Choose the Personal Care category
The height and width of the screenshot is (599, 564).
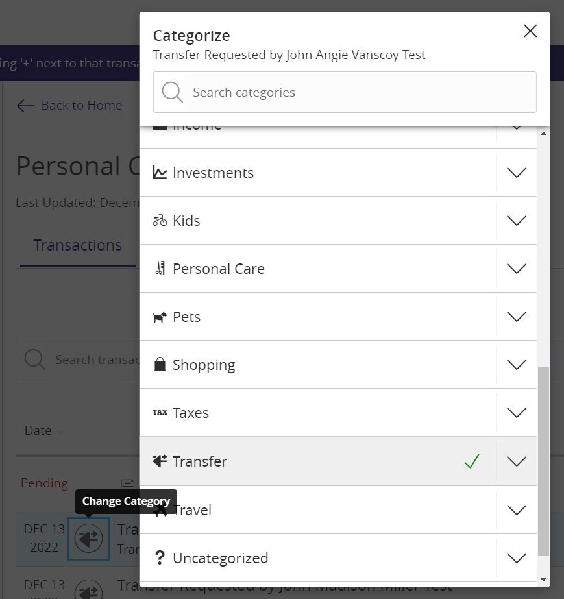pyautogui.click(x=318, y=269)
